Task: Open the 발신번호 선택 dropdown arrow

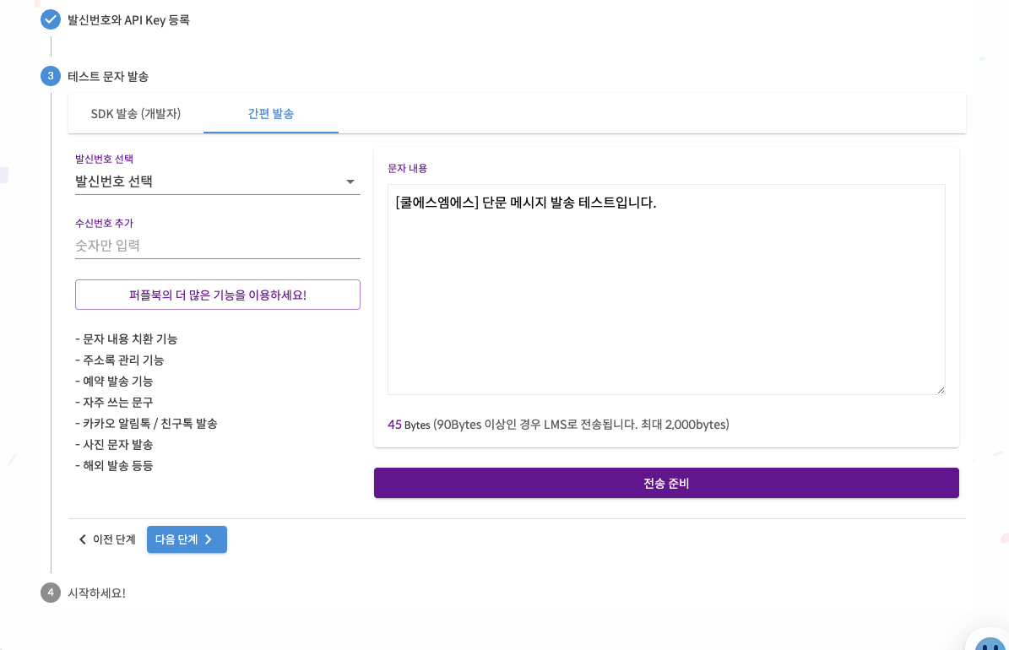Action: 350,182
